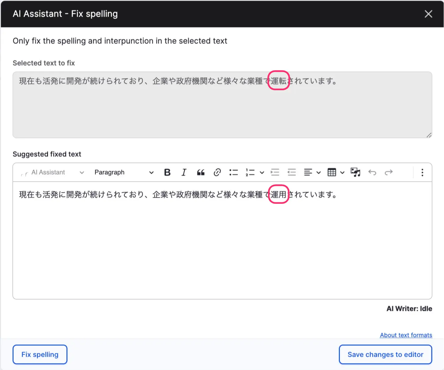This screenshot has width=444, height=370.
Task: Apply italic formatting
Action: pyautogui.click(x=184, y=172)
